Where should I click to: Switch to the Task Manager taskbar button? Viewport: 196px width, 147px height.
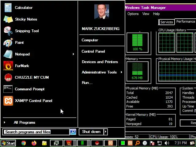point(84,143)
